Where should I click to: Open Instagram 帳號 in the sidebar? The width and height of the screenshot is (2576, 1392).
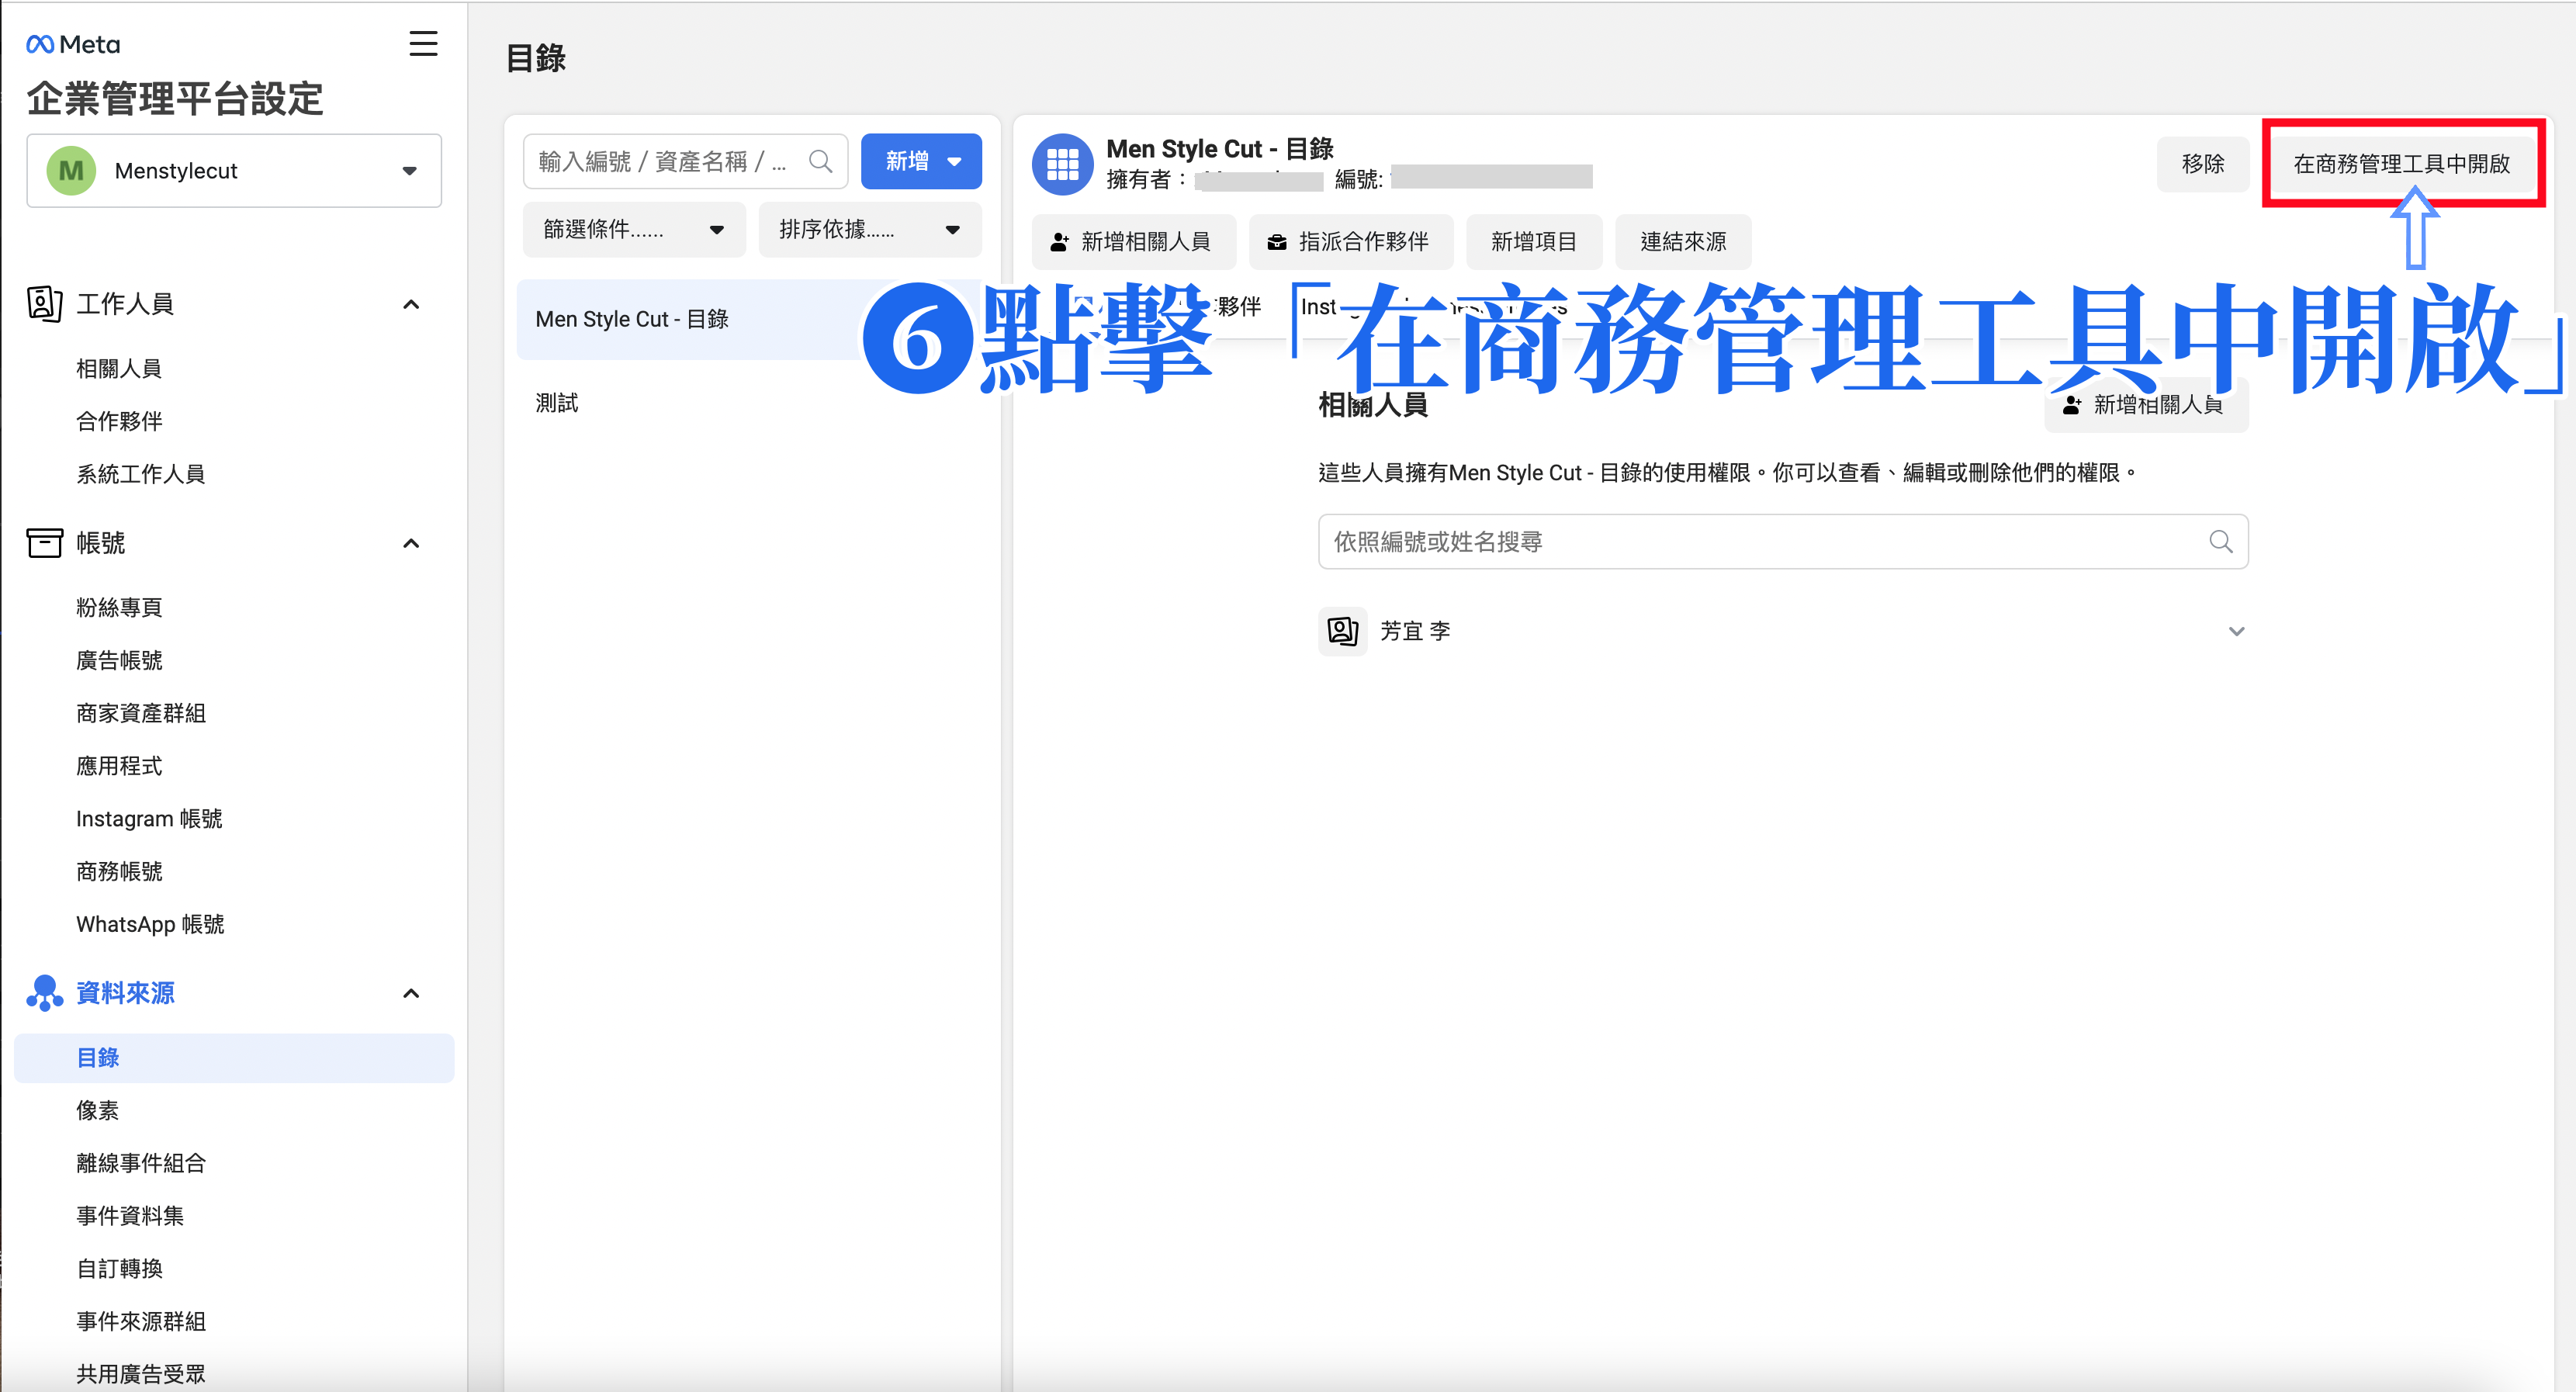[149, 818]
